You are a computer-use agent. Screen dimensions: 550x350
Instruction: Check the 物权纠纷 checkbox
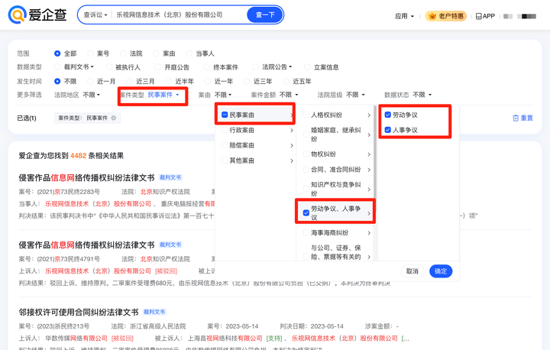pos(306,154)
